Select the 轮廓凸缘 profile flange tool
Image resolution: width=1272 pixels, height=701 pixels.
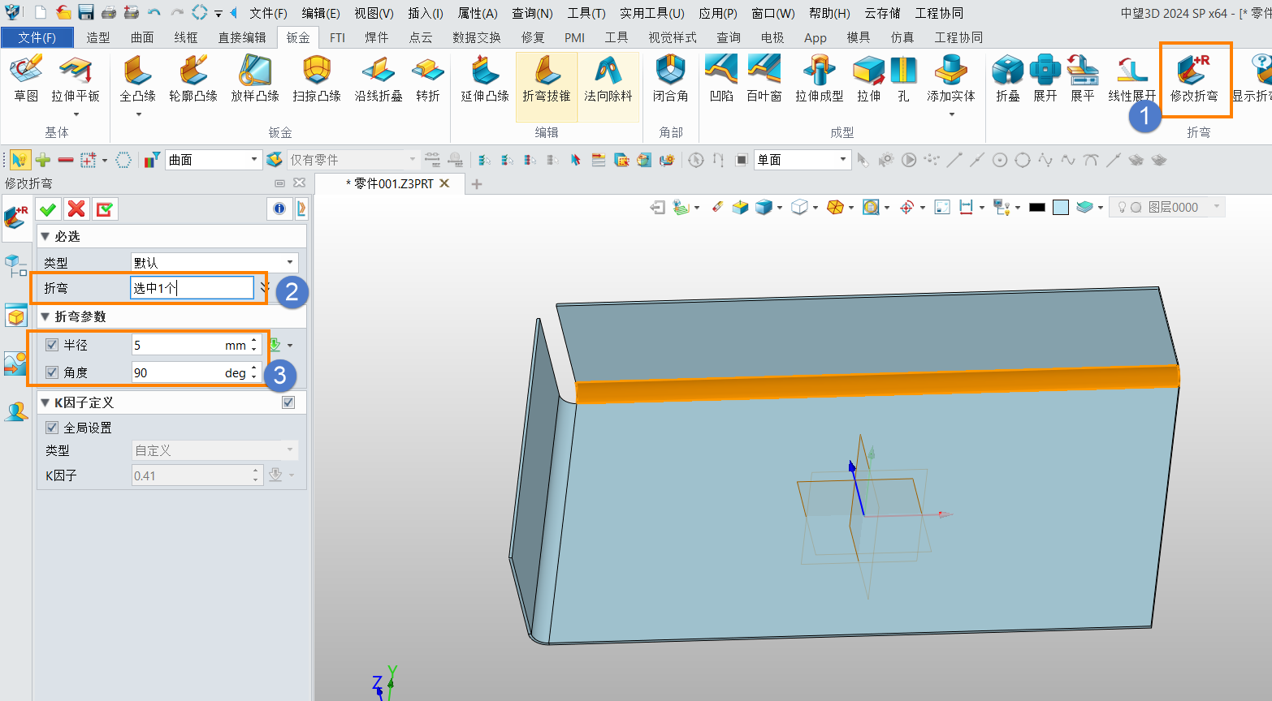pos(193,80)
